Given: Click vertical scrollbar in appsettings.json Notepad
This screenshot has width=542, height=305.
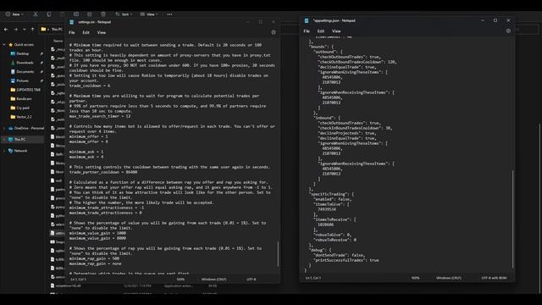Looking at the screenshot, I should coord(512,219).
